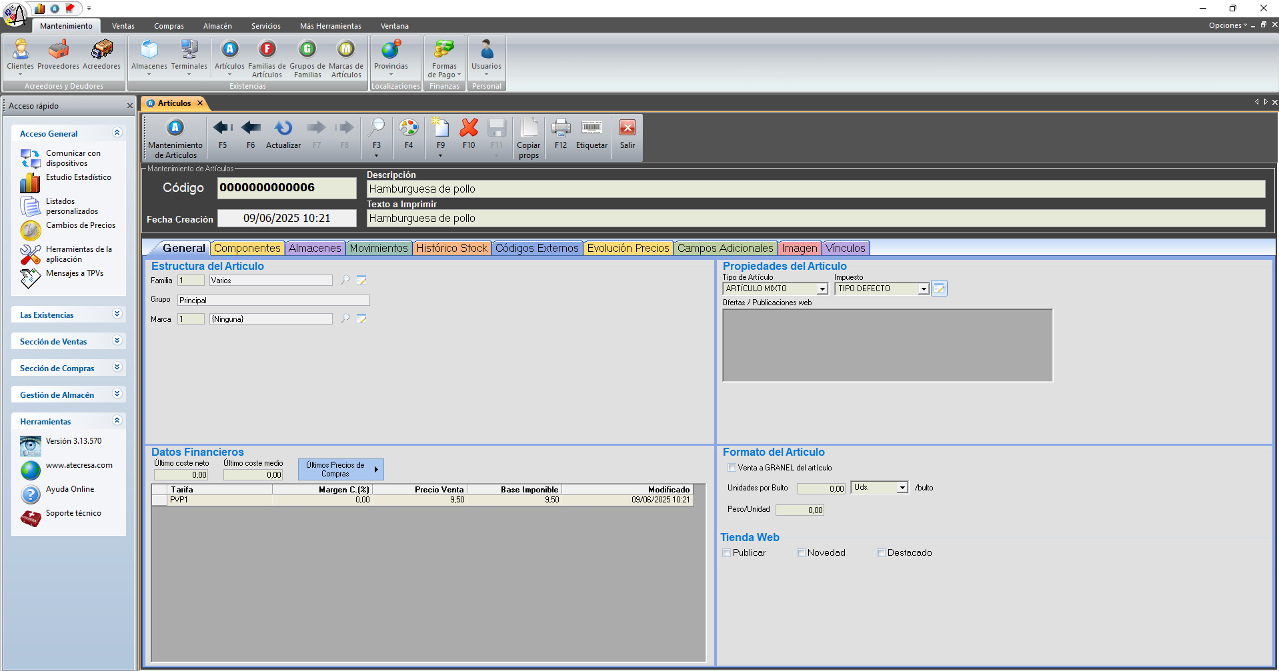
Task: Collapse the Herramientas section
Action: coord(117,420)
